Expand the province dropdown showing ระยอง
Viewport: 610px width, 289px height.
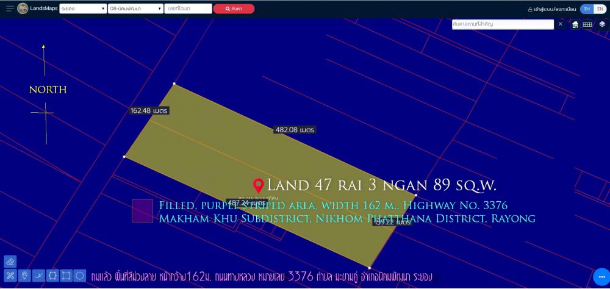82,9
